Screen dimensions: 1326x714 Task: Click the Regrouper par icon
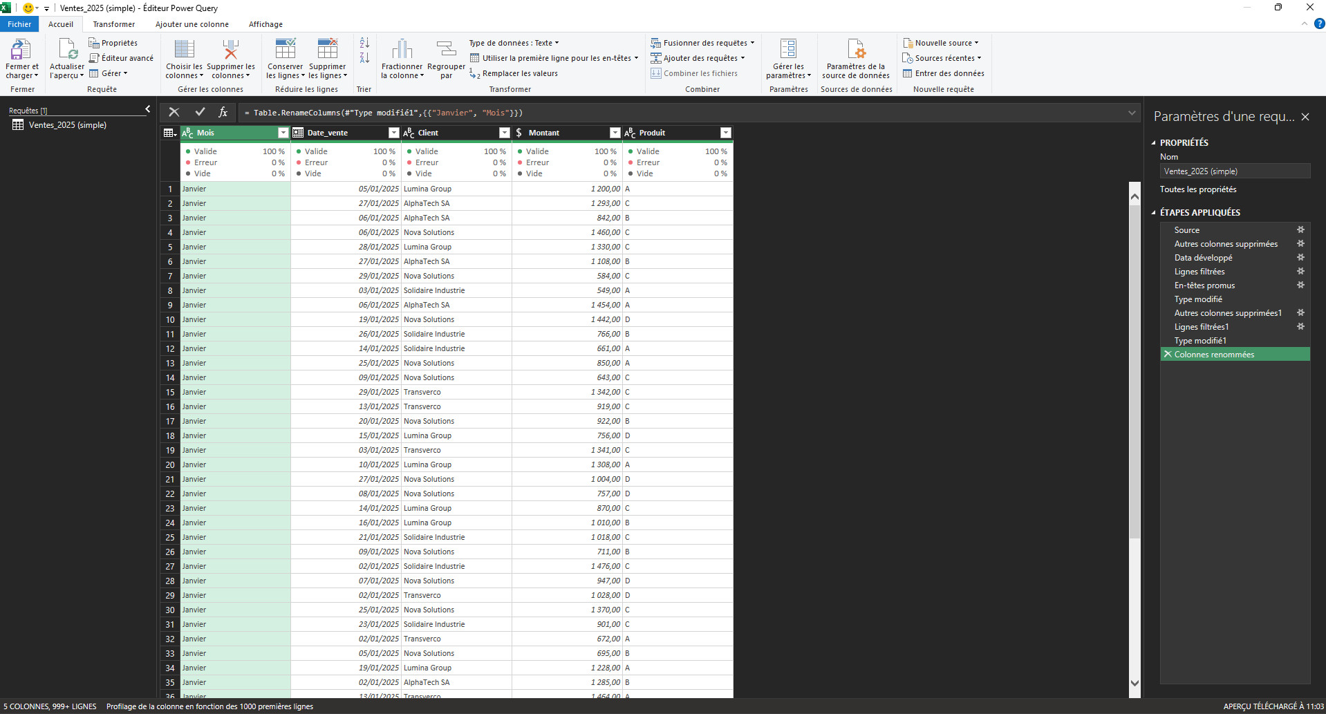click(x=446, y=50)
